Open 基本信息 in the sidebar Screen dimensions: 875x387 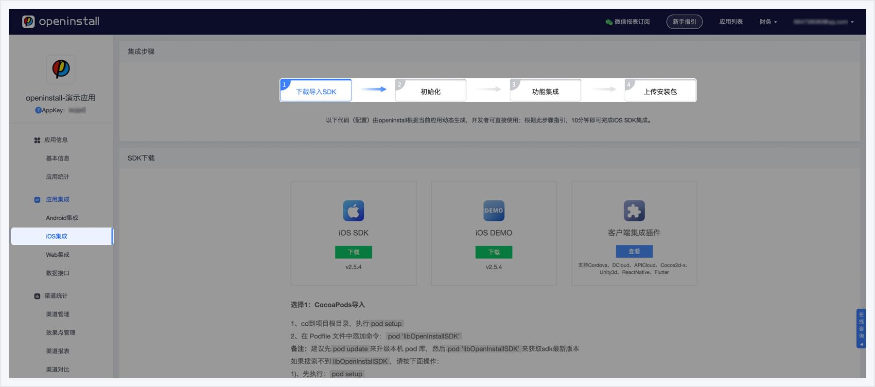[x=57, y=158]
